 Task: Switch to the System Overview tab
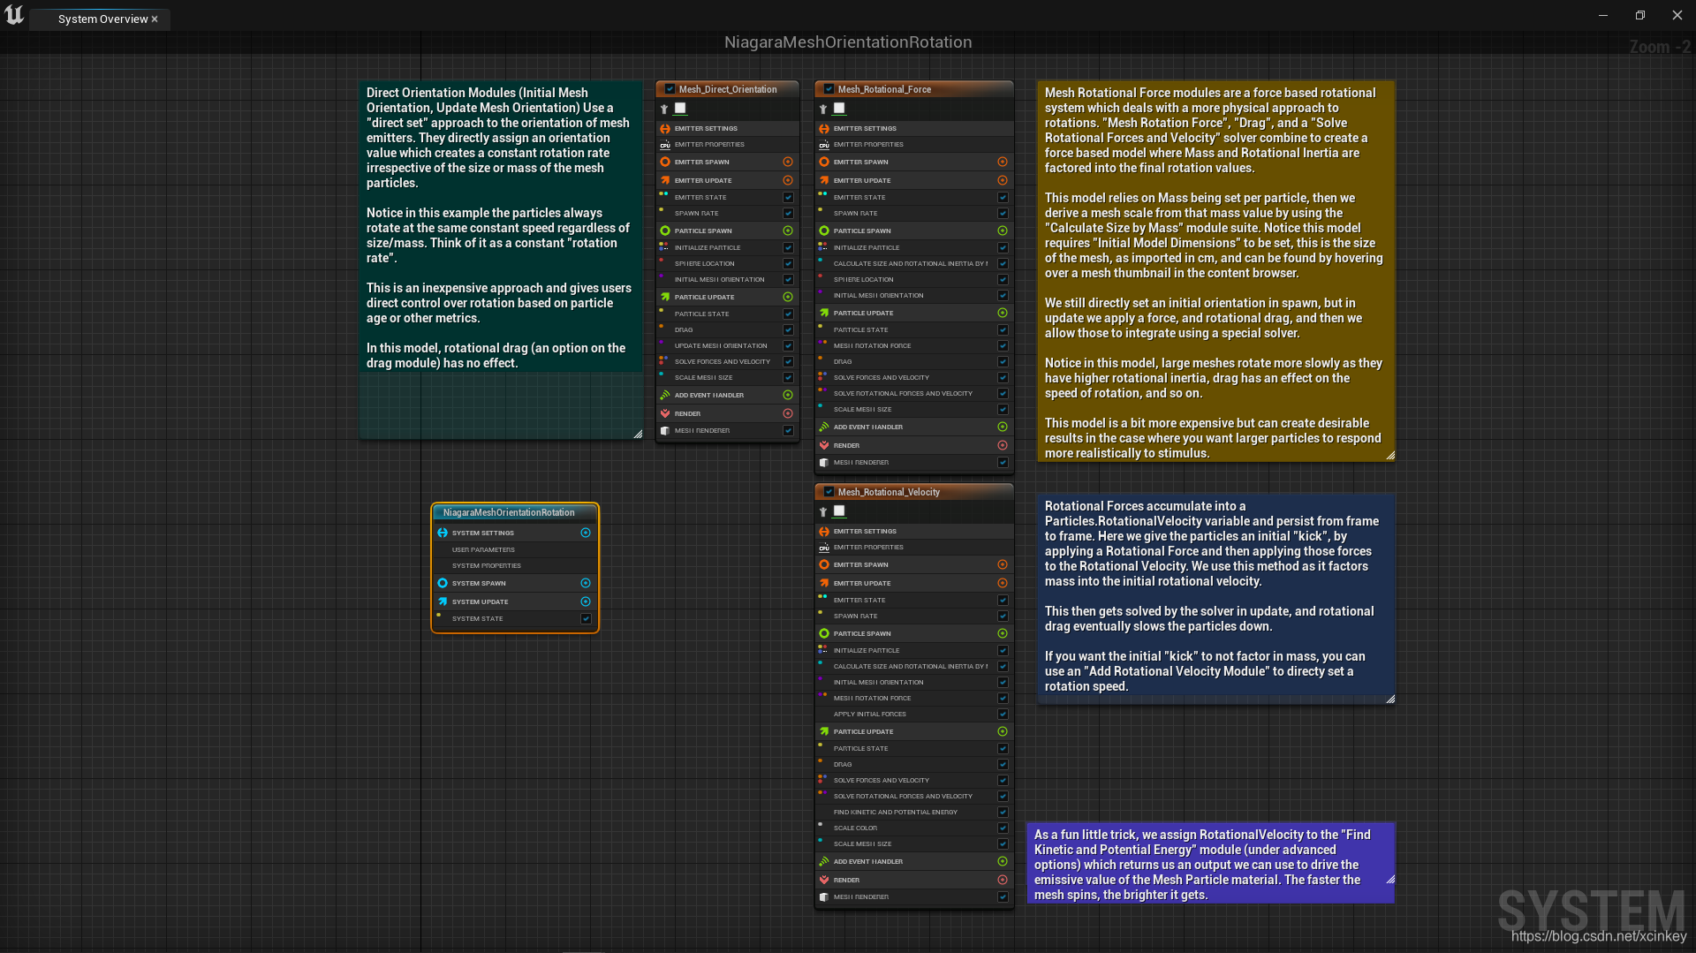coord(102,19)
